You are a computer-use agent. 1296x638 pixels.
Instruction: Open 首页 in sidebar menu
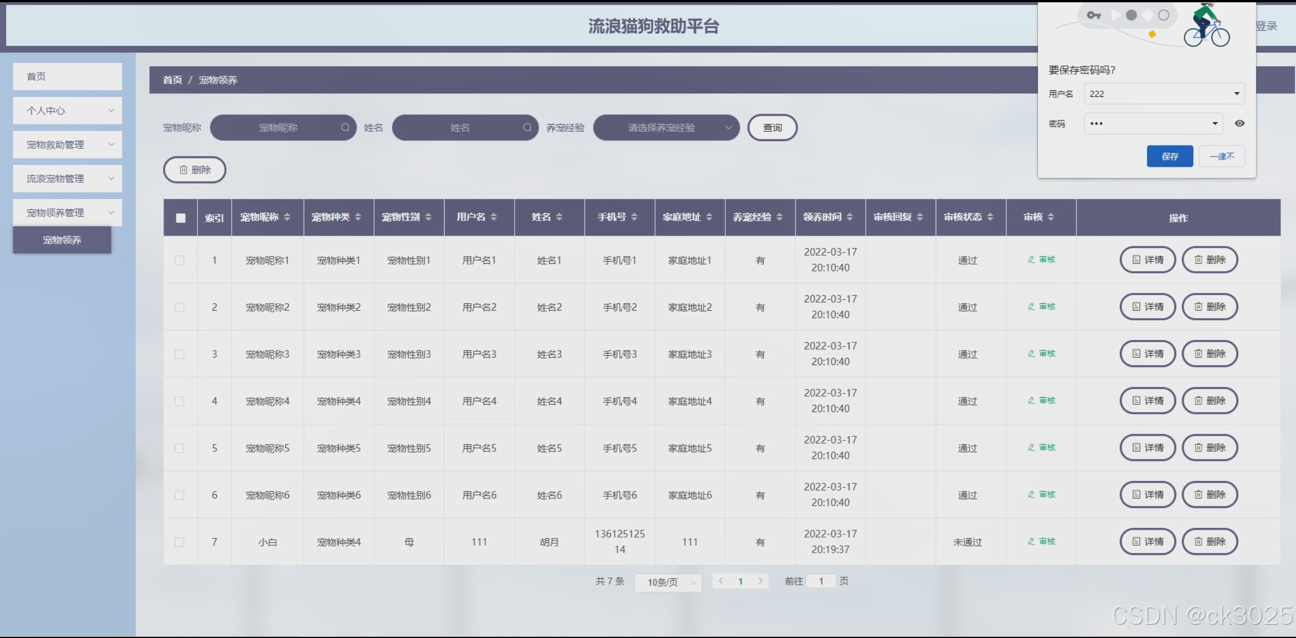point(67,76)
